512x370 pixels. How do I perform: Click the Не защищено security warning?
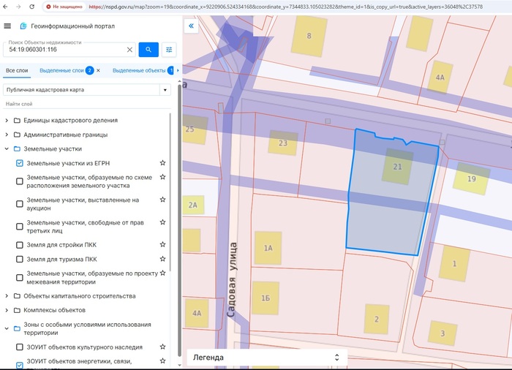pyautogui.click(x=64, y=7)
